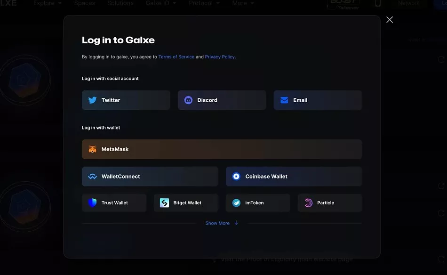Expand the More navigation dropdown
Image resolution: width=447 pixels, height=275 pixels.
click(239, 3)
